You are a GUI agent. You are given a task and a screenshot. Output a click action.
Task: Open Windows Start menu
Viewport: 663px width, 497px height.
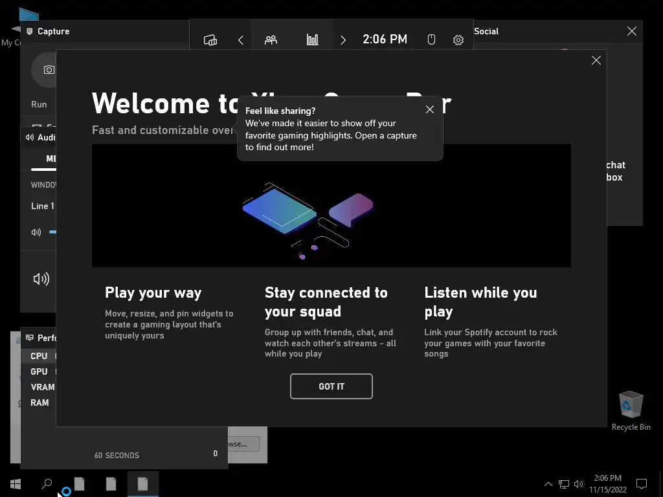click(16, 484)
